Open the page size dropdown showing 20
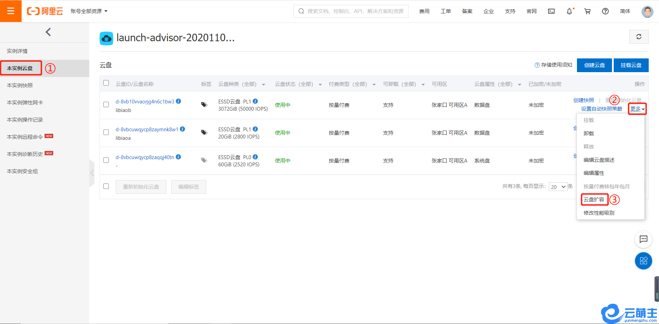Viewport: 659px width, 324px height. tap(558, 187)
